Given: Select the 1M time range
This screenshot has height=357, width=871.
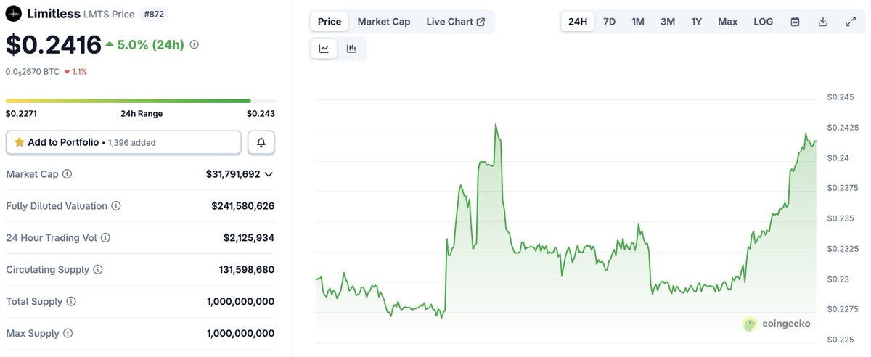Looking at the screenshot, I should click(638, 22).
